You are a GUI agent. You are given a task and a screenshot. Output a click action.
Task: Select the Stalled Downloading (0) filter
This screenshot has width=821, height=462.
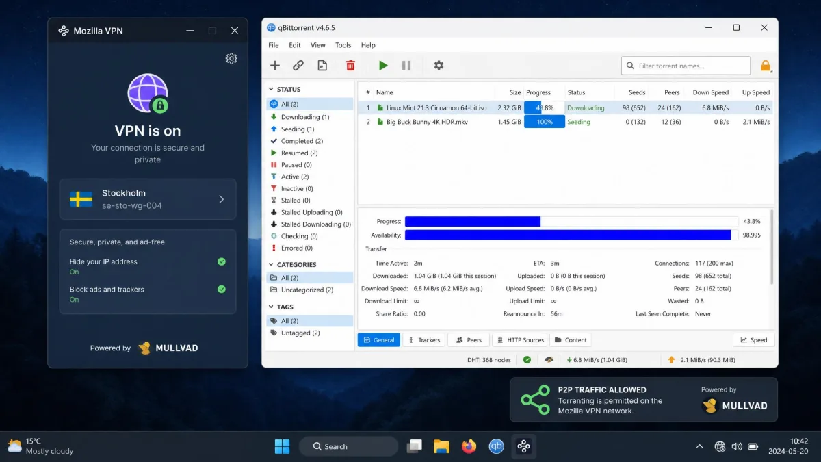310,224
